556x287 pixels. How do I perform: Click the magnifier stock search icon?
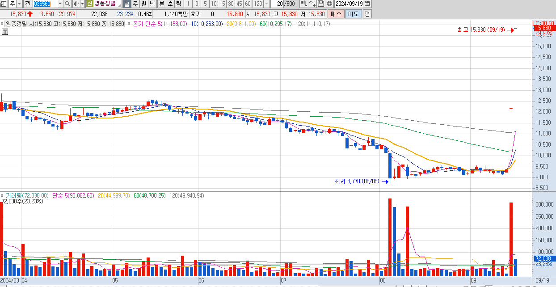pos(67,4)
